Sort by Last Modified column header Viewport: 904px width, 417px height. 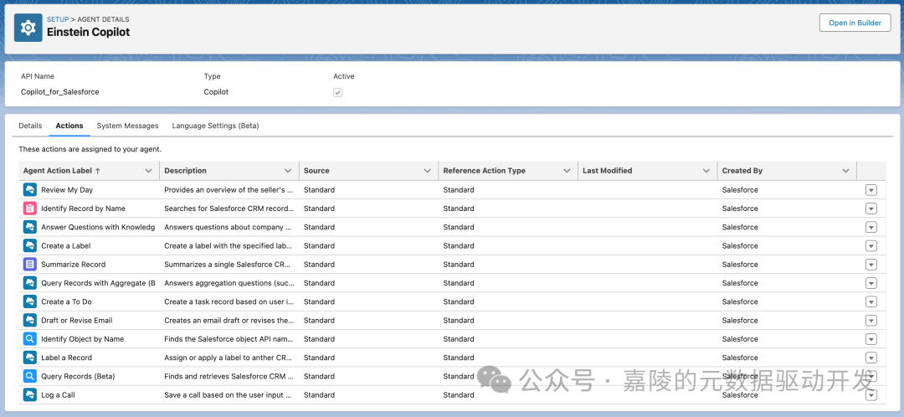607,171
